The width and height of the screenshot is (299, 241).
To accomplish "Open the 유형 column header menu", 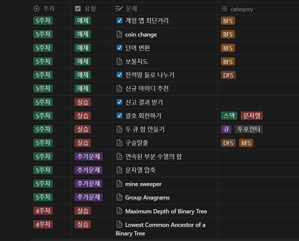I will (92, 9).
